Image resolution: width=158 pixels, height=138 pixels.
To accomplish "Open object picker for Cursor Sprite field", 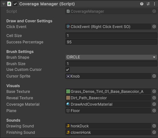I will click(154, 76).
